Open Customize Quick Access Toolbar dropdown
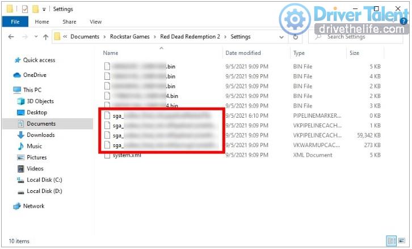Viewport: 412px width, 249px height. [x=44, y=10]
